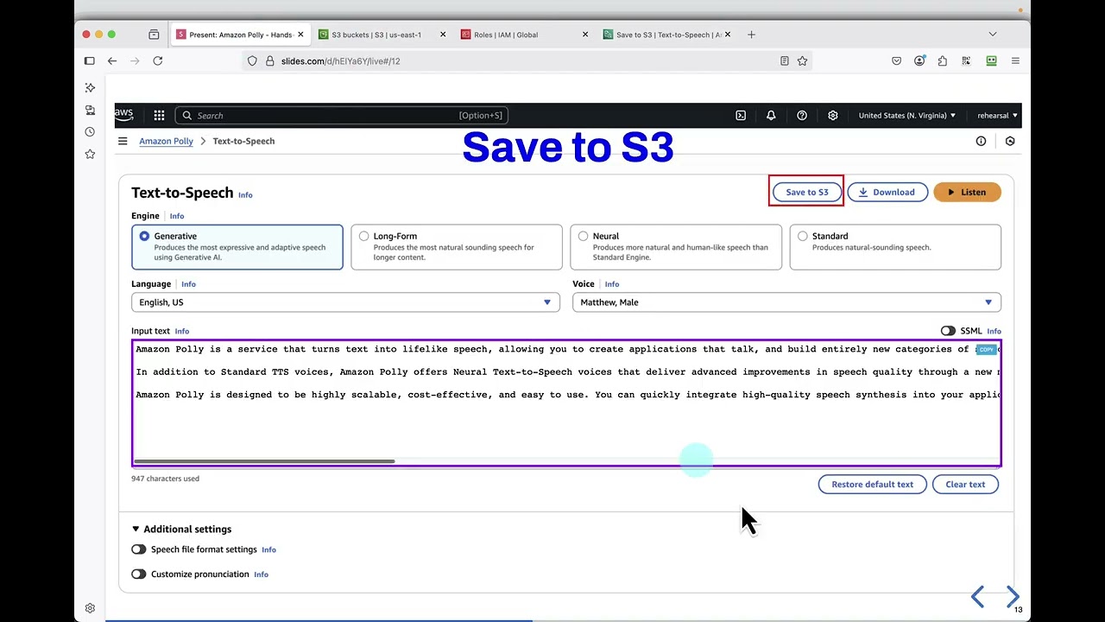Click inside the input text area
The height and width of the screenshot is (622, 1105).
[566, 403]
